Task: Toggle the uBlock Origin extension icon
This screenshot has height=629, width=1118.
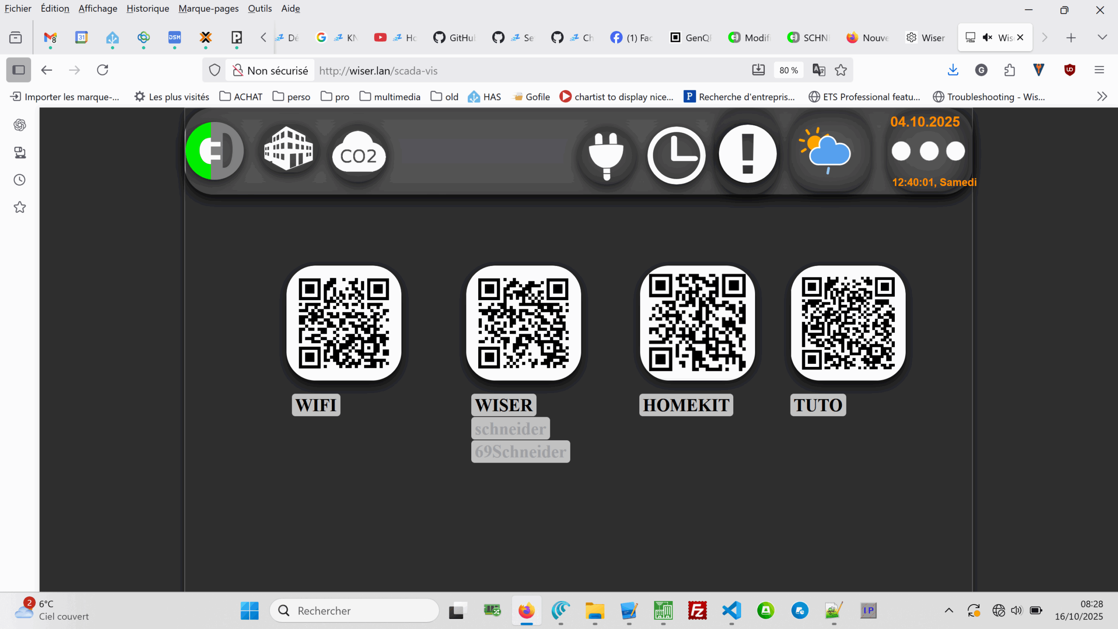Action: tap(1070, 70)
